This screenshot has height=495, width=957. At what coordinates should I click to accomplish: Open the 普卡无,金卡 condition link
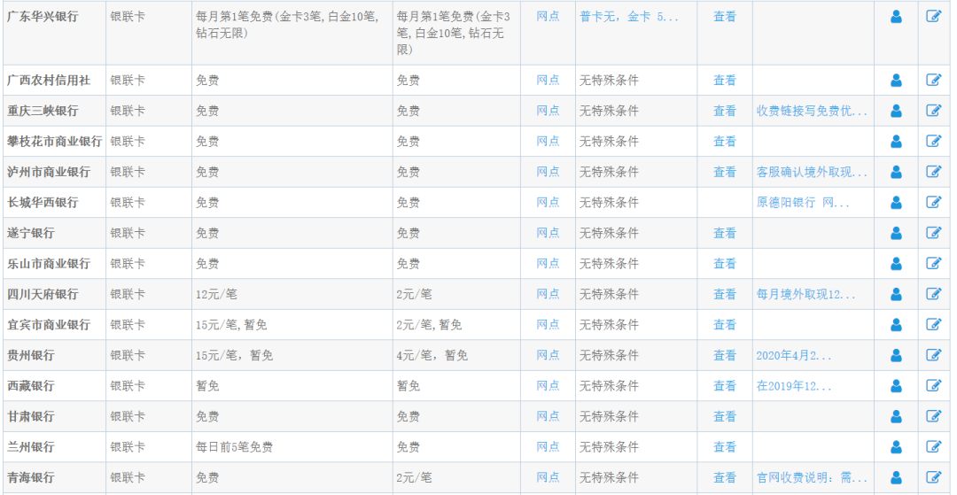628,17
